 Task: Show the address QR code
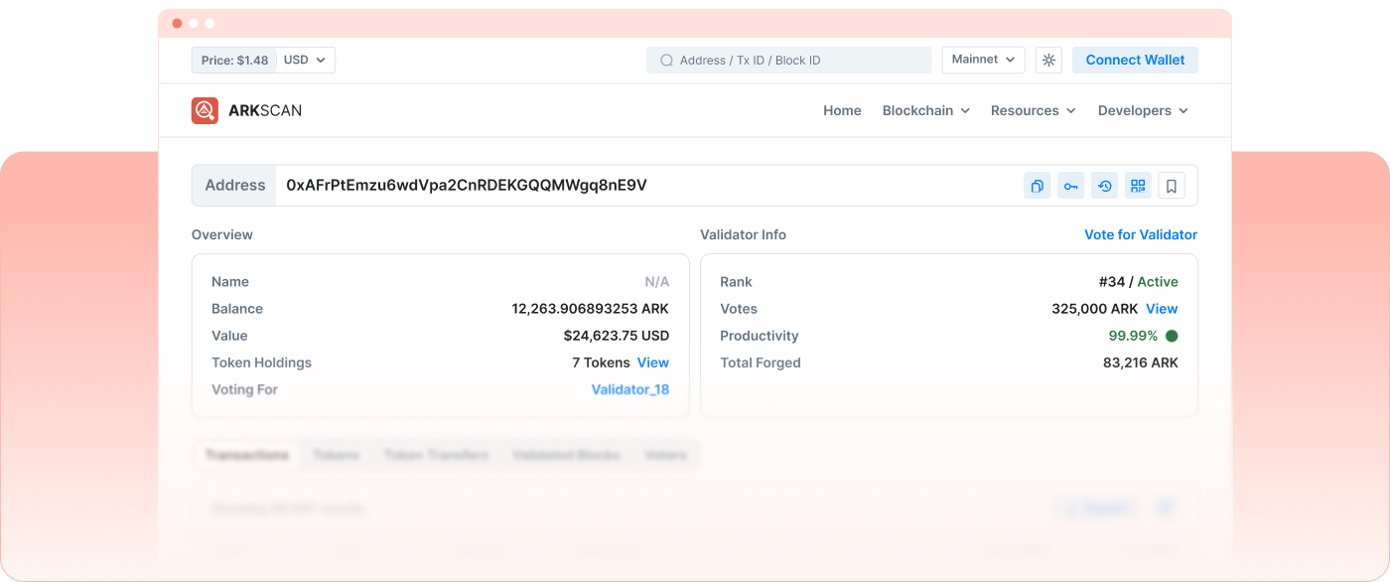click(1138, 186)
